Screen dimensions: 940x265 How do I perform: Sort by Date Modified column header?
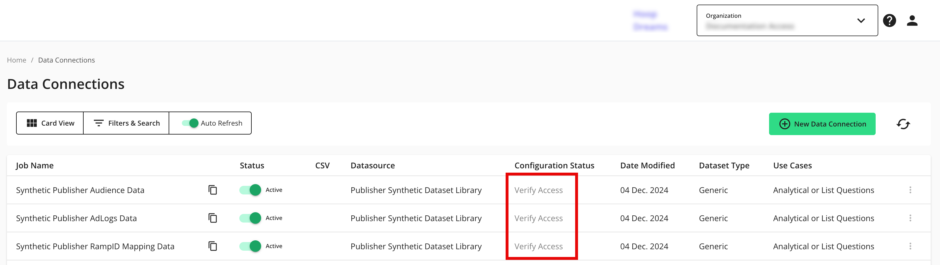647,165
